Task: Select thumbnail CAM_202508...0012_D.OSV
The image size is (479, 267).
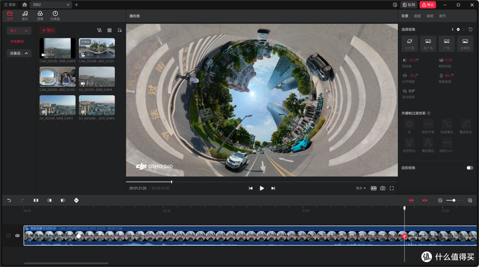Action: [97, 48]
